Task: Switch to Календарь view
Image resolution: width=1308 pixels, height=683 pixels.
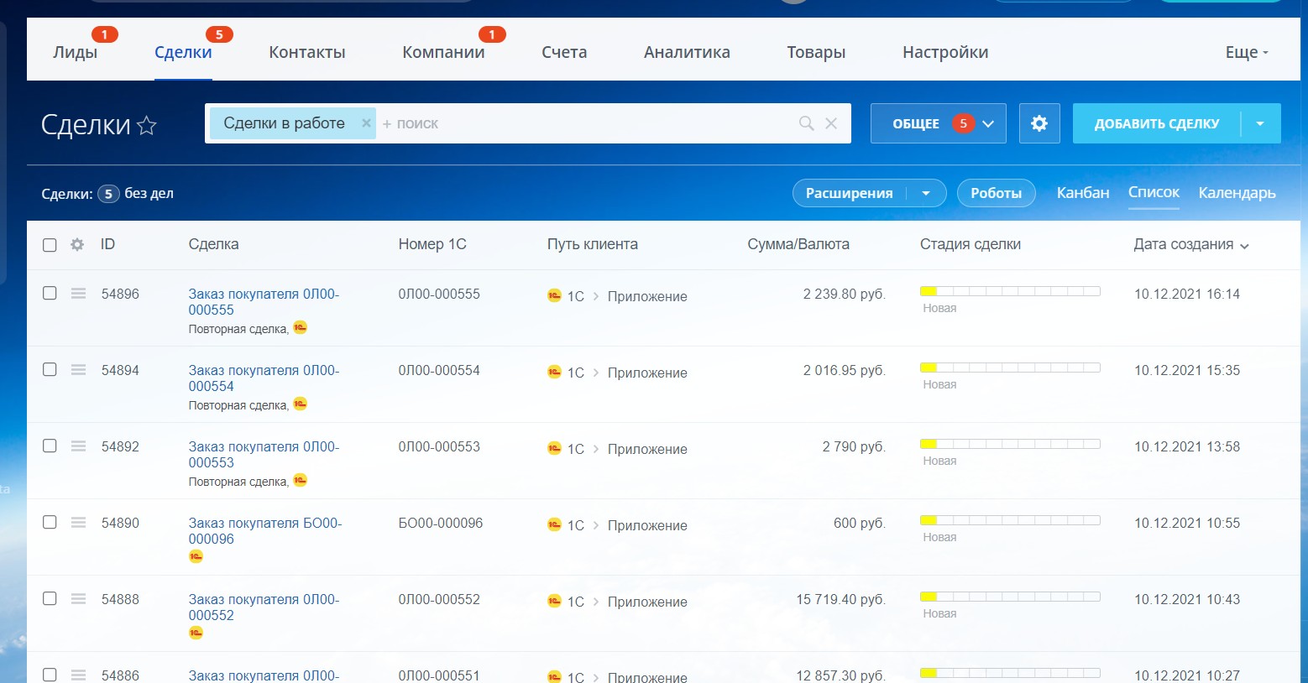Action: 1237,193
